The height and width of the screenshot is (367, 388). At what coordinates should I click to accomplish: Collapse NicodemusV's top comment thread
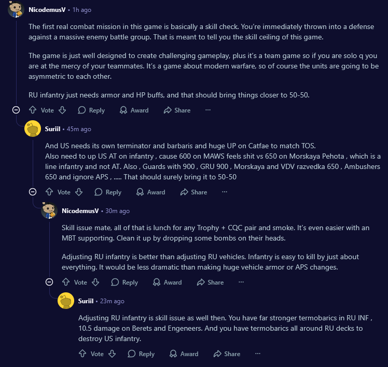click(x=16, y=110)
